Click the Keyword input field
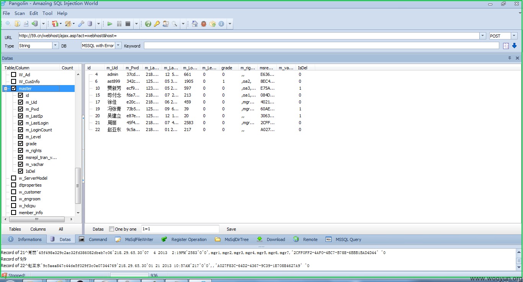Image resolution: width=523 pixels, height=282 pixels. tap(321, 46)
